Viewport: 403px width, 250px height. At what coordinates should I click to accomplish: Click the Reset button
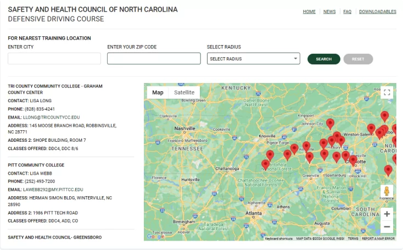coord(358,59)
